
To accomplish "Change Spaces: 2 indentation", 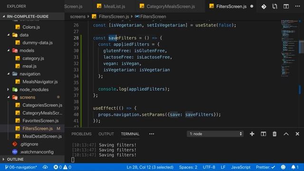I will pyautogui.click(x=188, y=167).
